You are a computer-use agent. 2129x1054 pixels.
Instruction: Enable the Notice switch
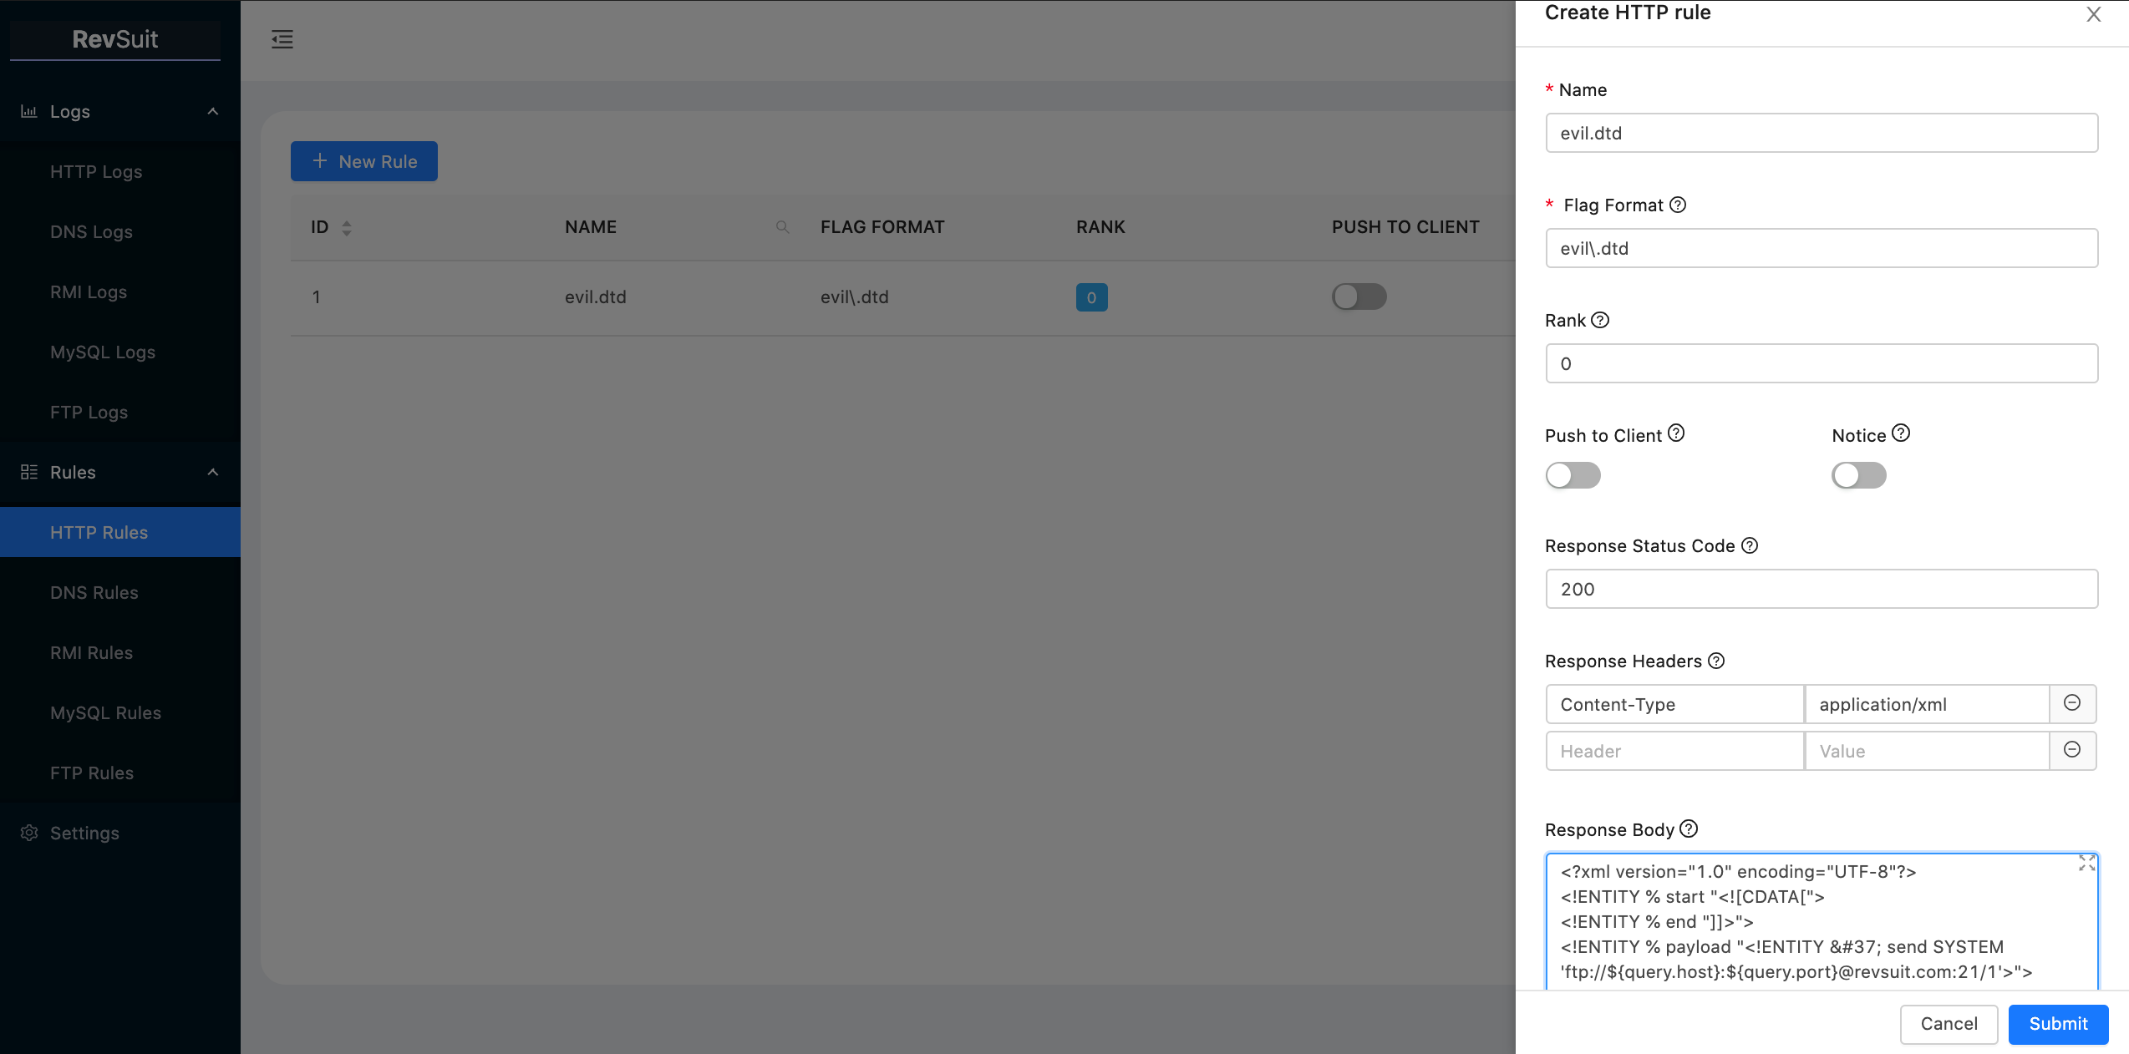tap(1858, 475)
